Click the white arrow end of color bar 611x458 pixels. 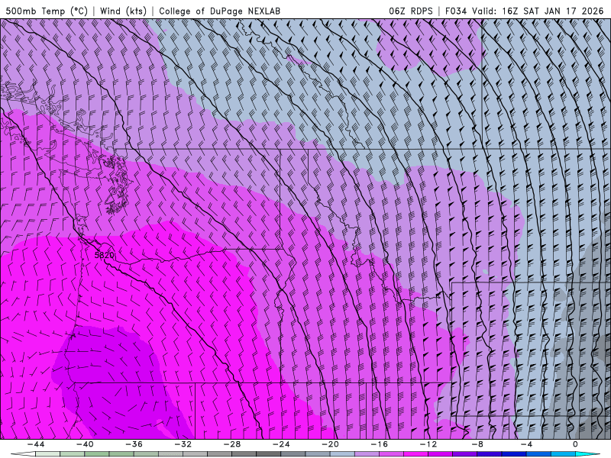tap(22, 454)
